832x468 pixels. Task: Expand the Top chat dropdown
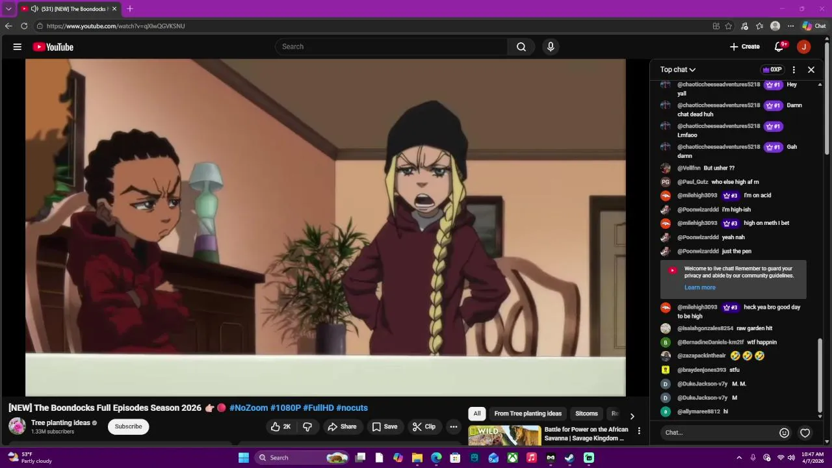(678, 70)
